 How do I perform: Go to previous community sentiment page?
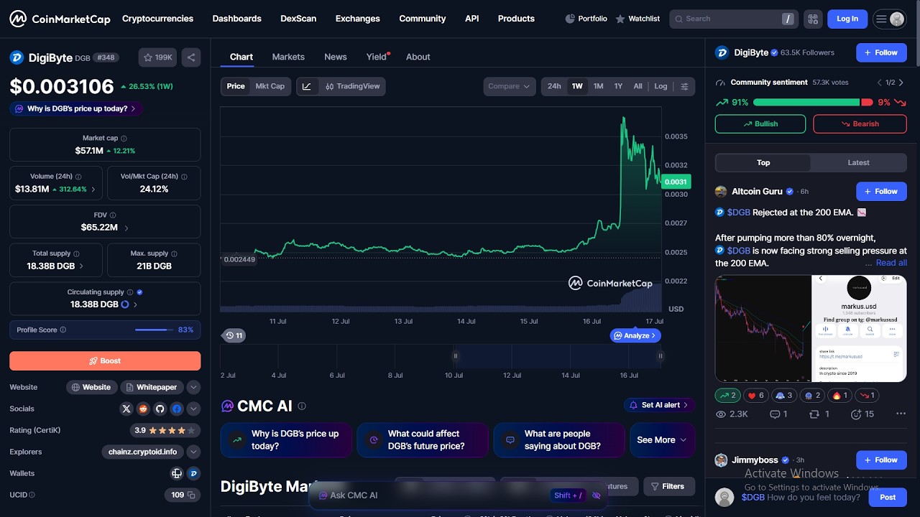click(879, 83)
